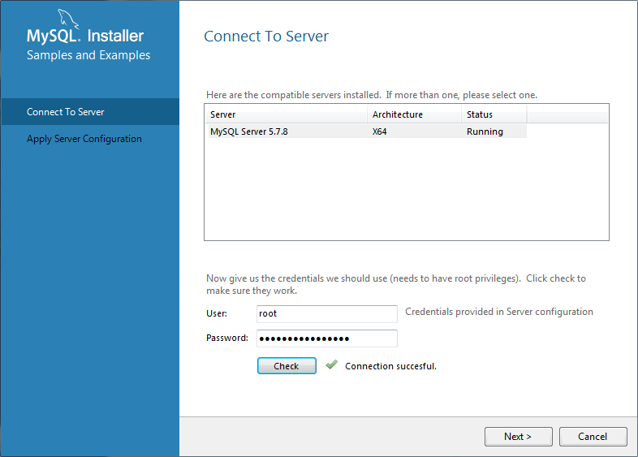
Task: Click the Samples and Examples subtitle
Action: 88,55
